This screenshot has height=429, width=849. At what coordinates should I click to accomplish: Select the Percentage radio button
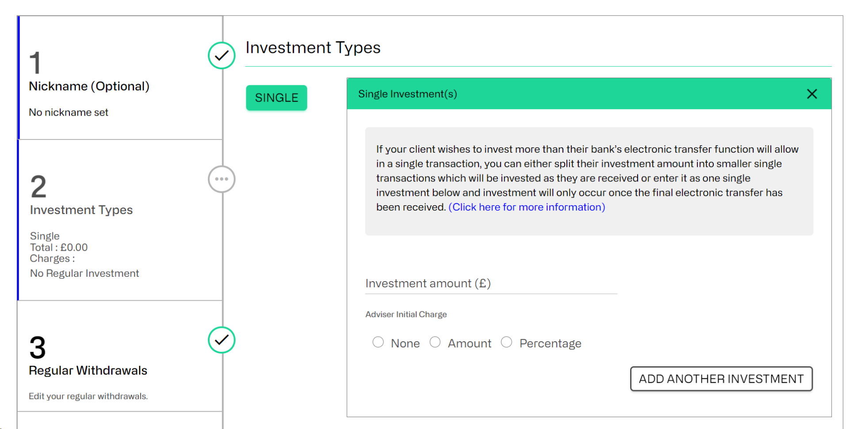(x=507, y=342)
